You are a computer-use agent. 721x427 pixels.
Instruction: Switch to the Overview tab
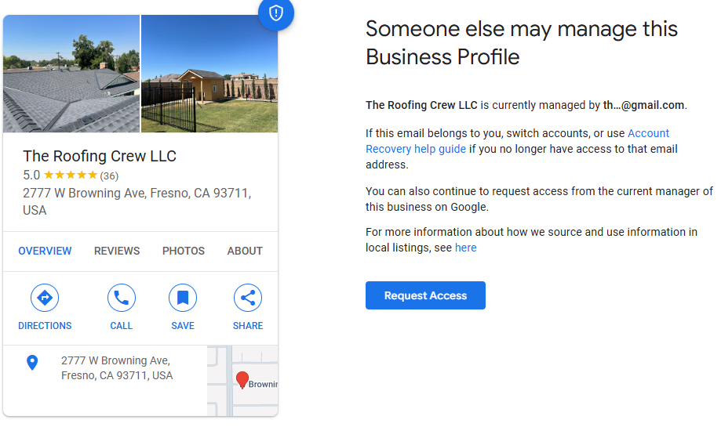tap(45, 251)
